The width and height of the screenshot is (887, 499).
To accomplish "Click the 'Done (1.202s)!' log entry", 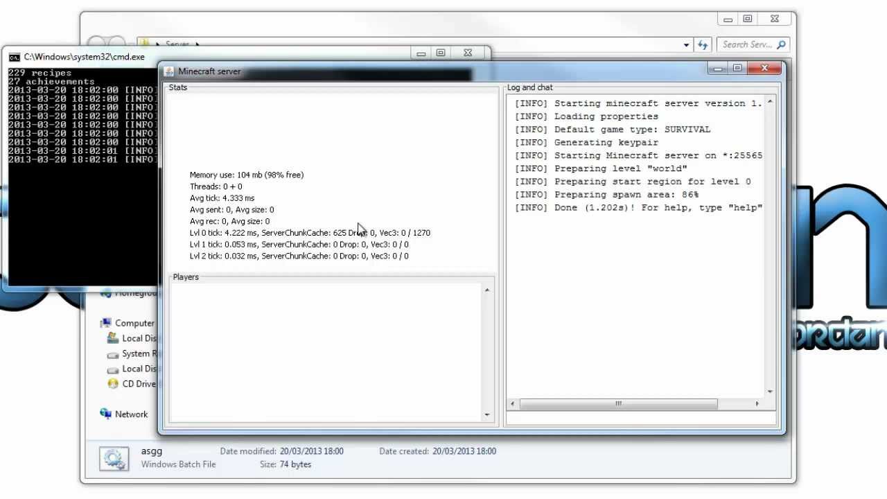I will click(x=638, y=208).
